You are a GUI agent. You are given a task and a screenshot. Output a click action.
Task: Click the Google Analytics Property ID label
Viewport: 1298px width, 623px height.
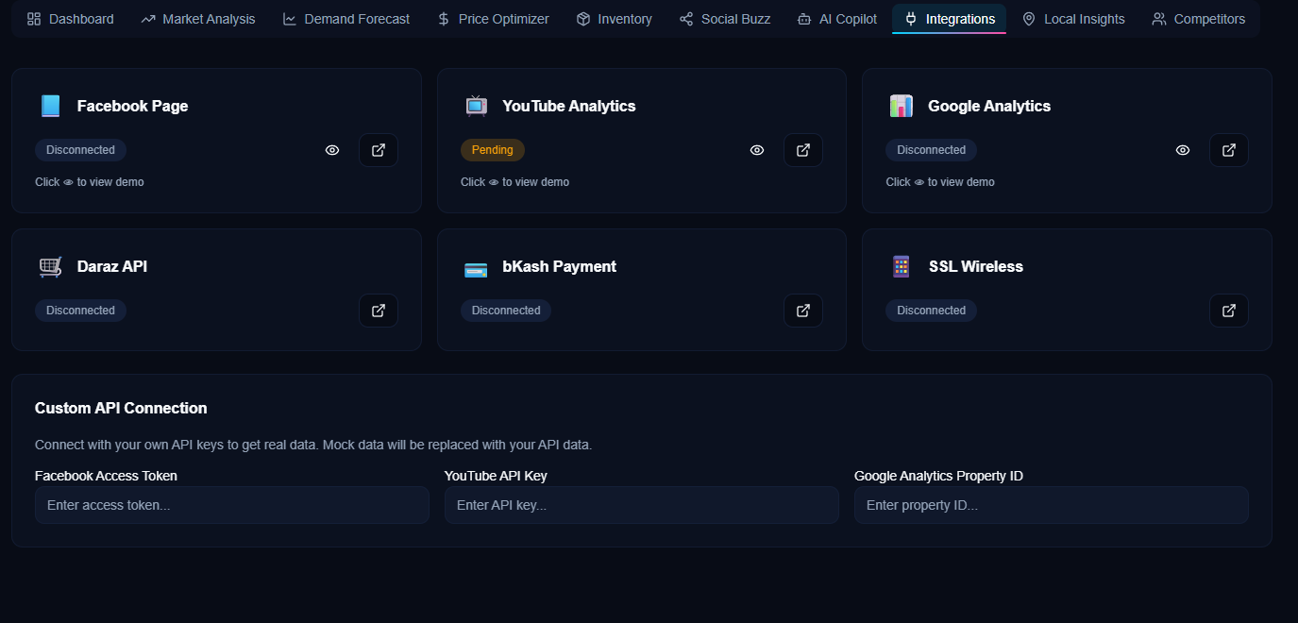pyautogui.click(x=938, y=476)
